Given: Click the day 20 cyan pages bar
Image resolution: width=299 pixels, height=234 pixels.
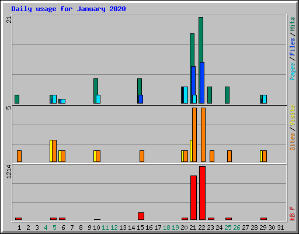Looking at the screenshot, I should click(186, 95).
